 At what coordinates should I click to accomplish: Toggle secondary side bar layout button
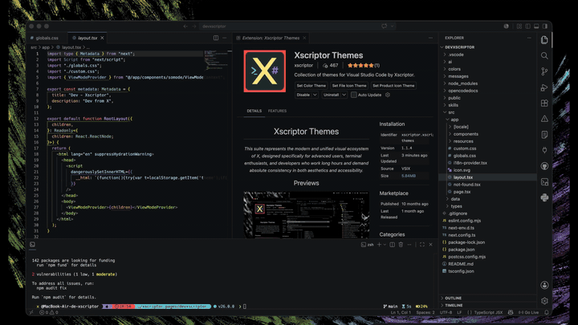point(545,26)
